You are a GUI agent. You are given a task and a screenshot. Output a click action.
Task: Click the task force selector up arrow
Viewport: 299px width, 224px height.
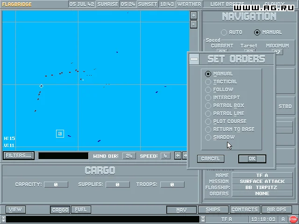(203, 217)
